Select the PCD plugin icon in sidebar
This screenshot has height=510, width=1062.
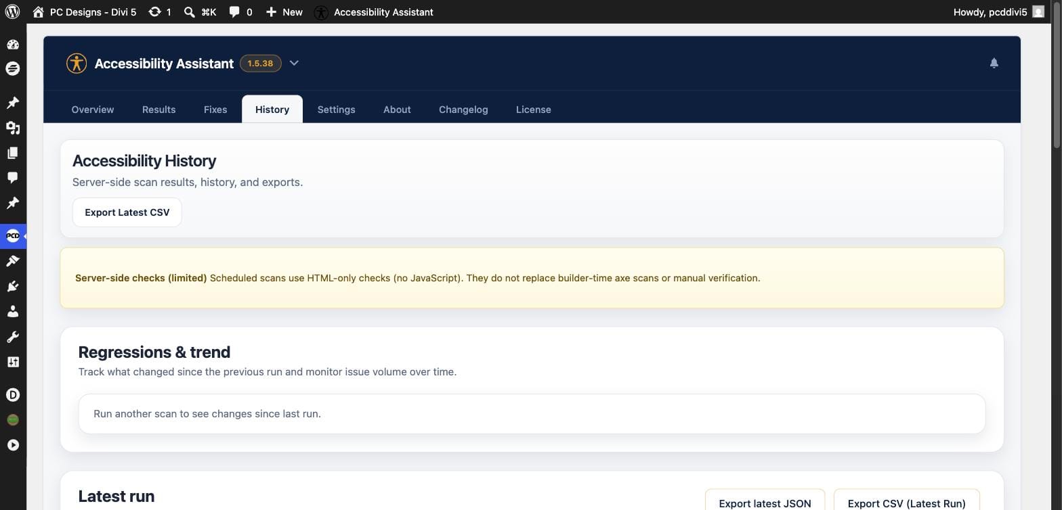[x=13, y=236]
